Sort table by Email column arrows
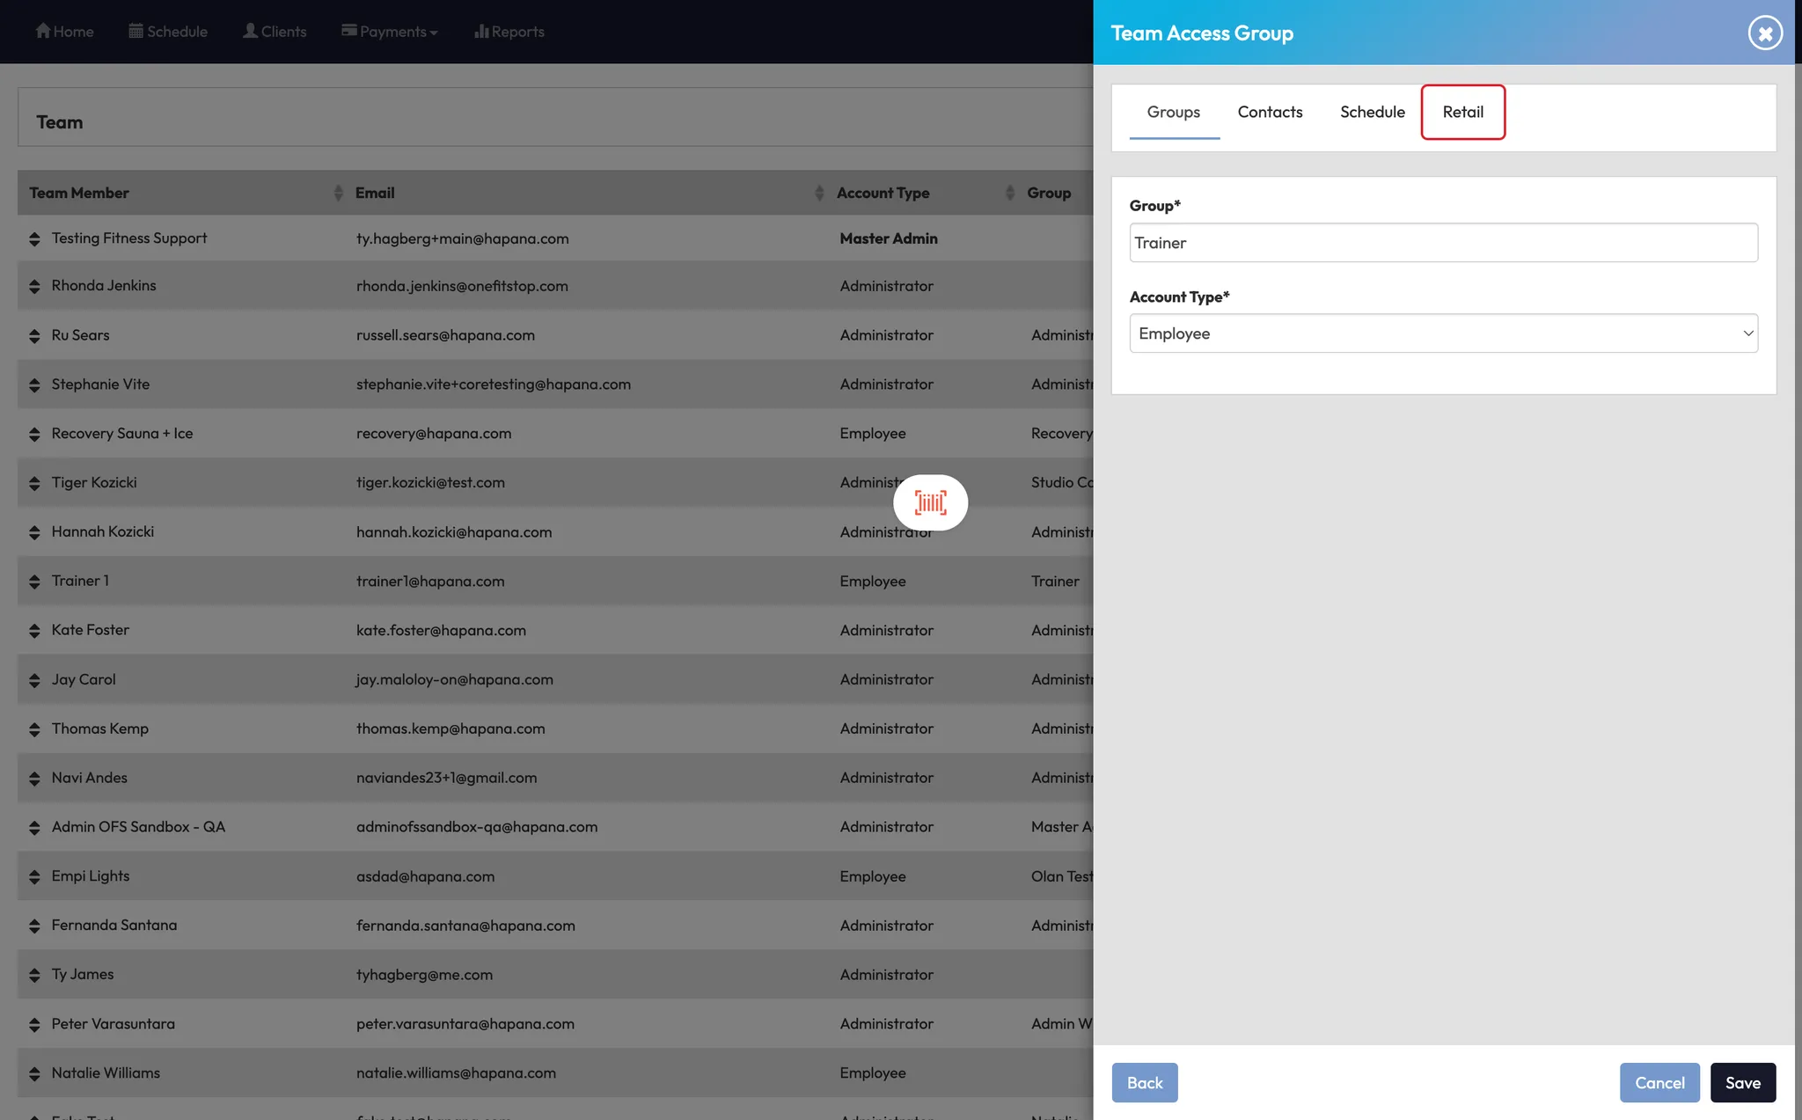 coord(819,193)
